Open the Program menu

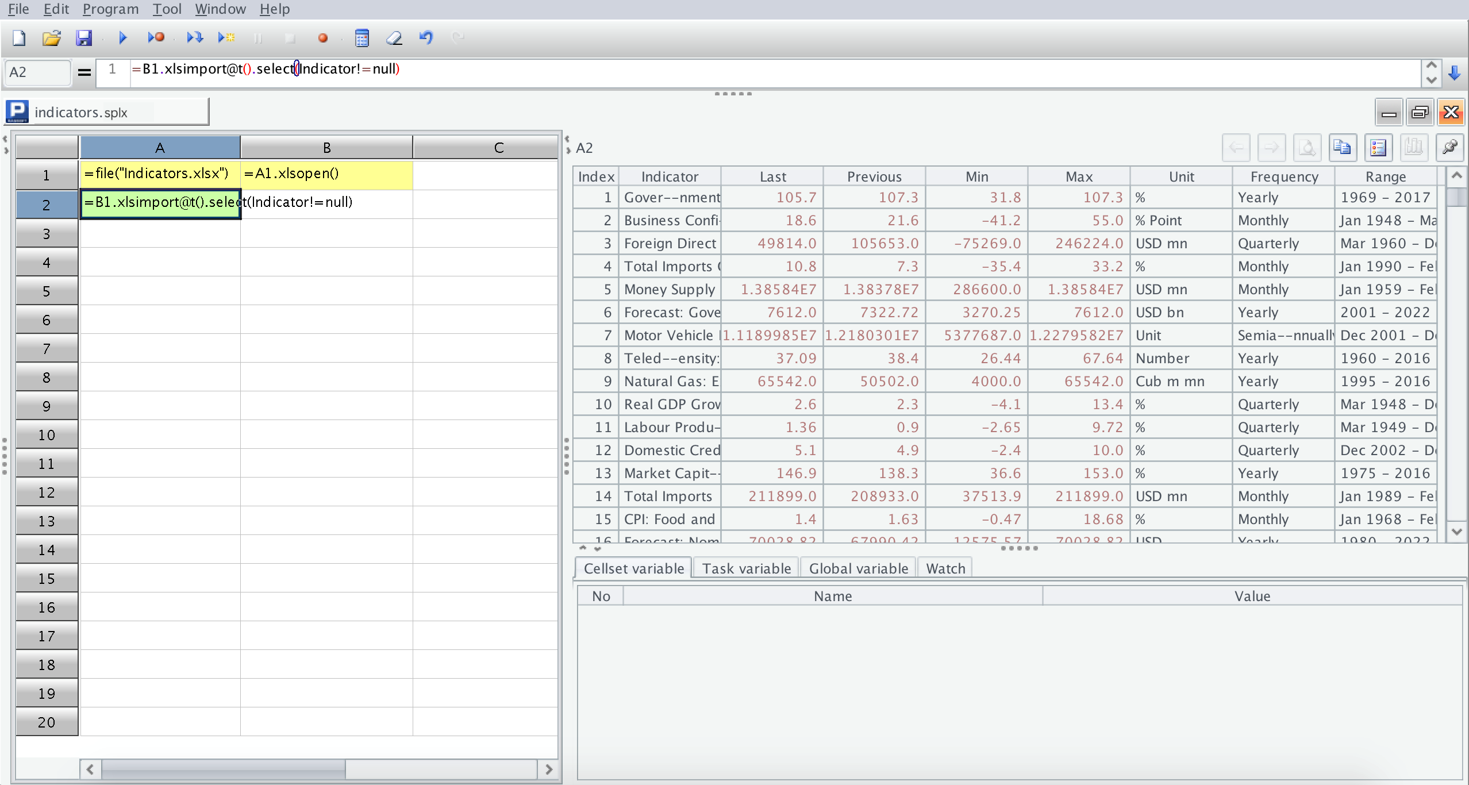[x=110, y=9]
